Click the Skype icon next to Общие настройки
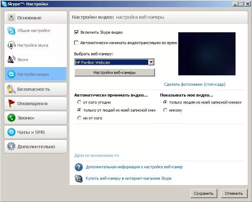Image resolution: width=252 pixels, height=202 pixels. click(x=11, y=30)
